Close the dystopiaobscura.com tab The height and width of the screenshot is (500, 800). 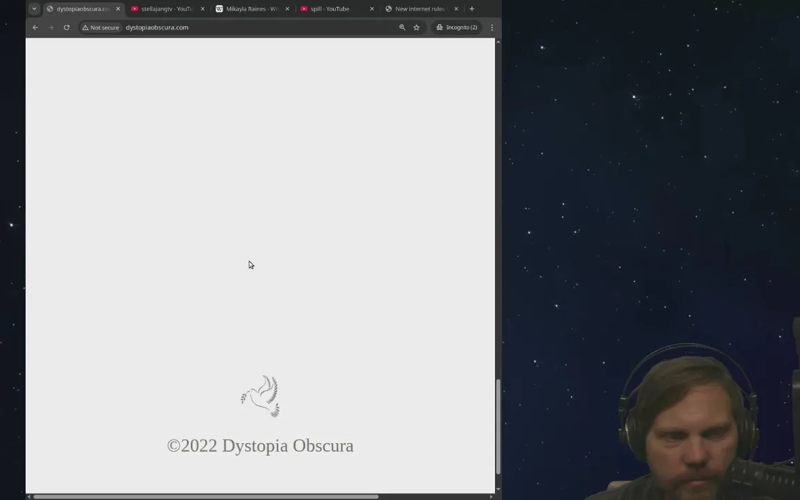pos(118,8)
